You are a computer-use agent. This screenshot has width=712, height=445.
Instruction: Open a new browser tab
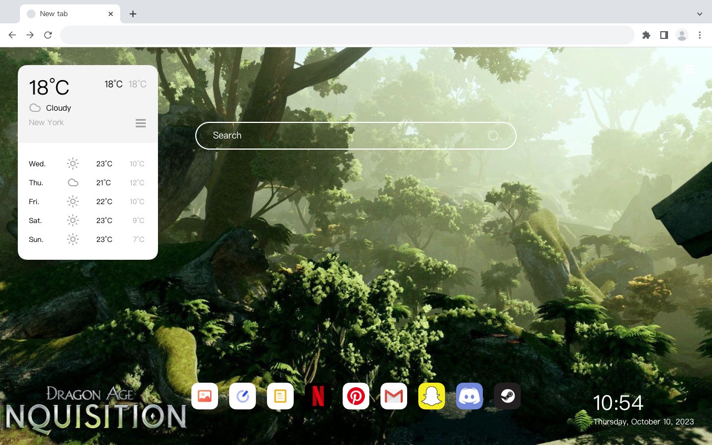pos(132,14)
